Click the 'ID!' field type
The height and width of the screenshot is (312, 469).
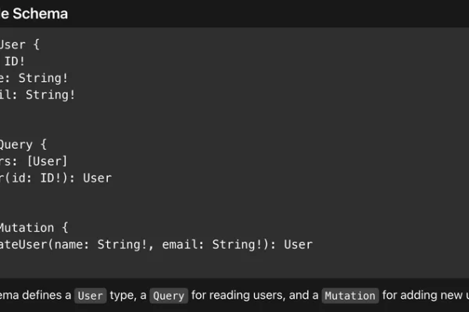click(14, 62)
